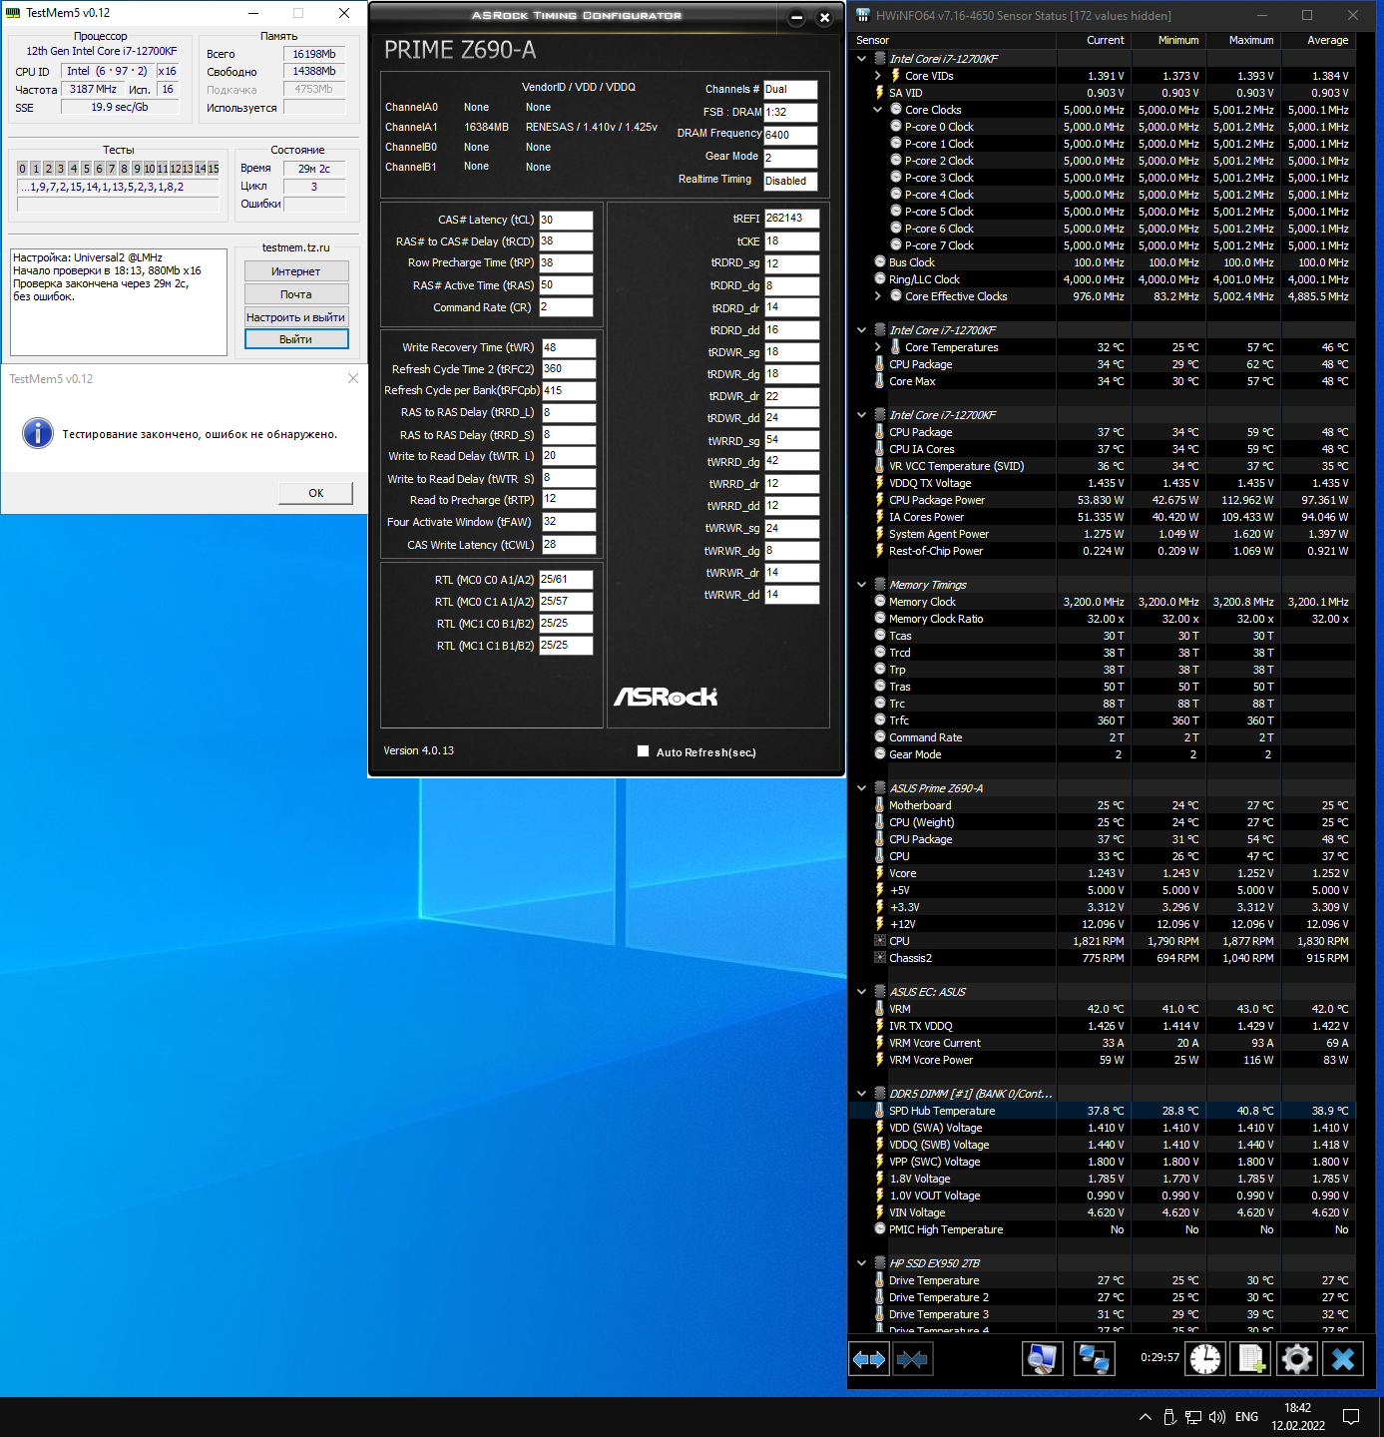
Task: Reset sensor min/max with the clock icon
Action: pyautogui.click(x=1205, y=1358)
